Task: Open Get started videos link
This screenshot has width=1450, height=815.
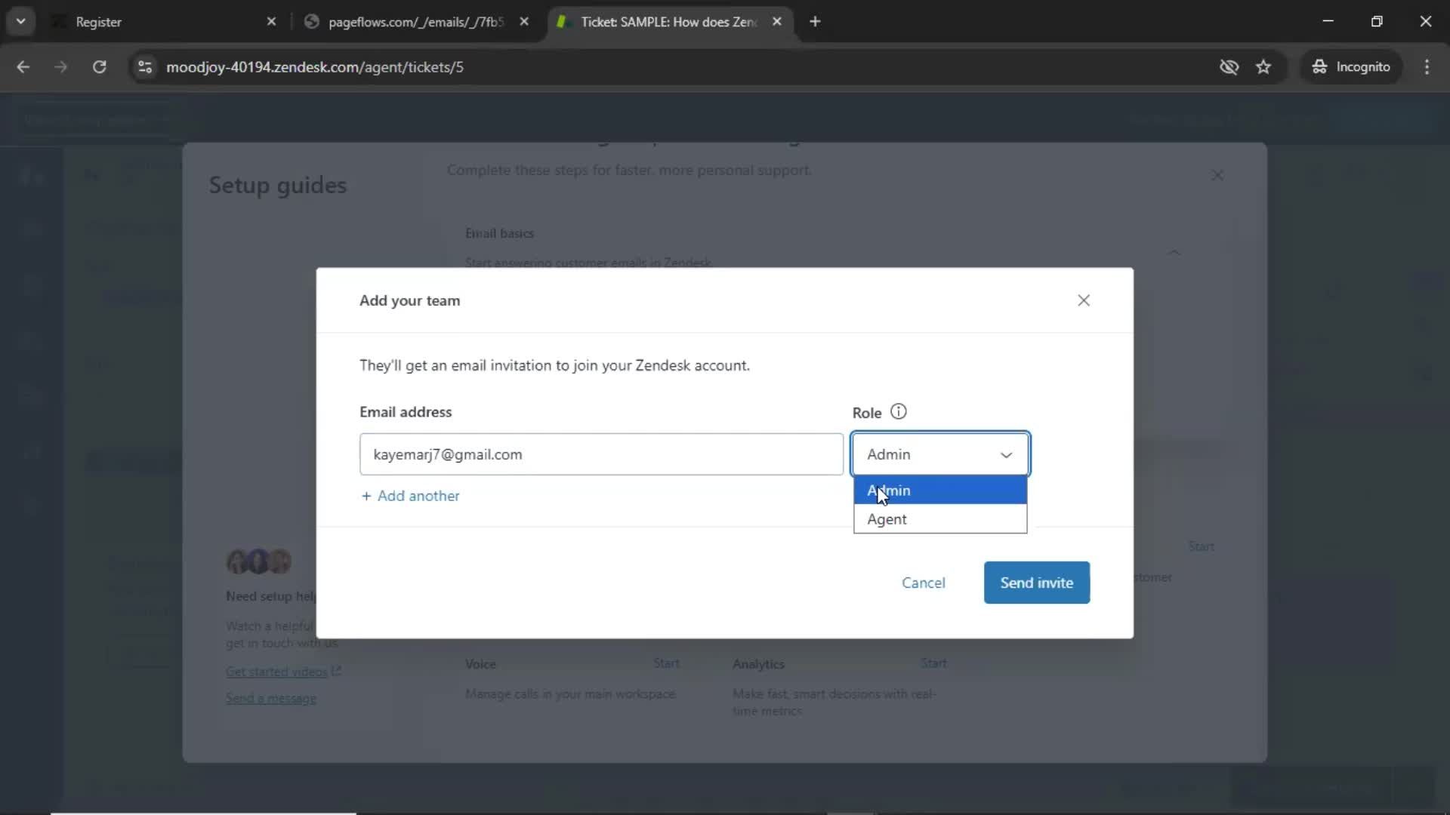Action: 283,672
